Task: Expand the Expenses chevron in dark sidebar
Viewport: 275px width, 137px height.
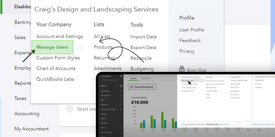Action: pyautogui.click(x=121, y=105)
